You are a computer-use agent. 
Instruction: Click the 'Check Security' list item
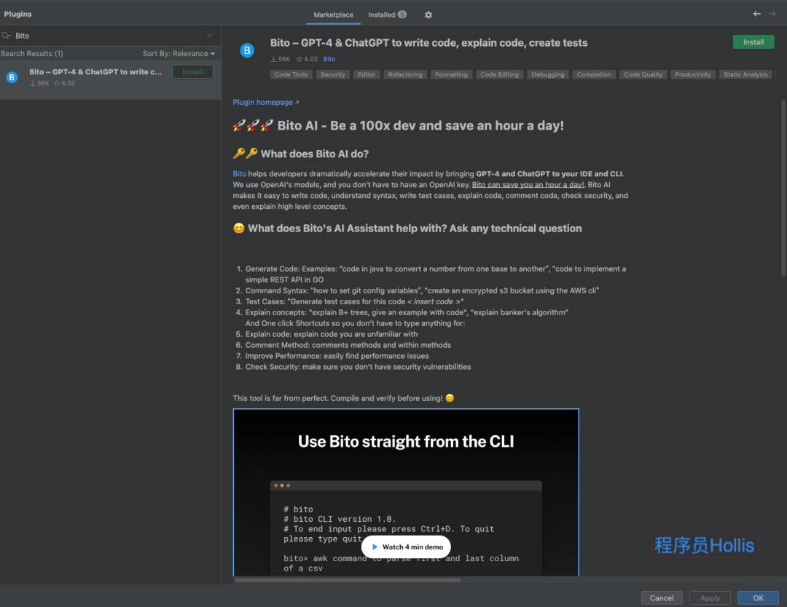pyautogui.click(x=358, y=367)
